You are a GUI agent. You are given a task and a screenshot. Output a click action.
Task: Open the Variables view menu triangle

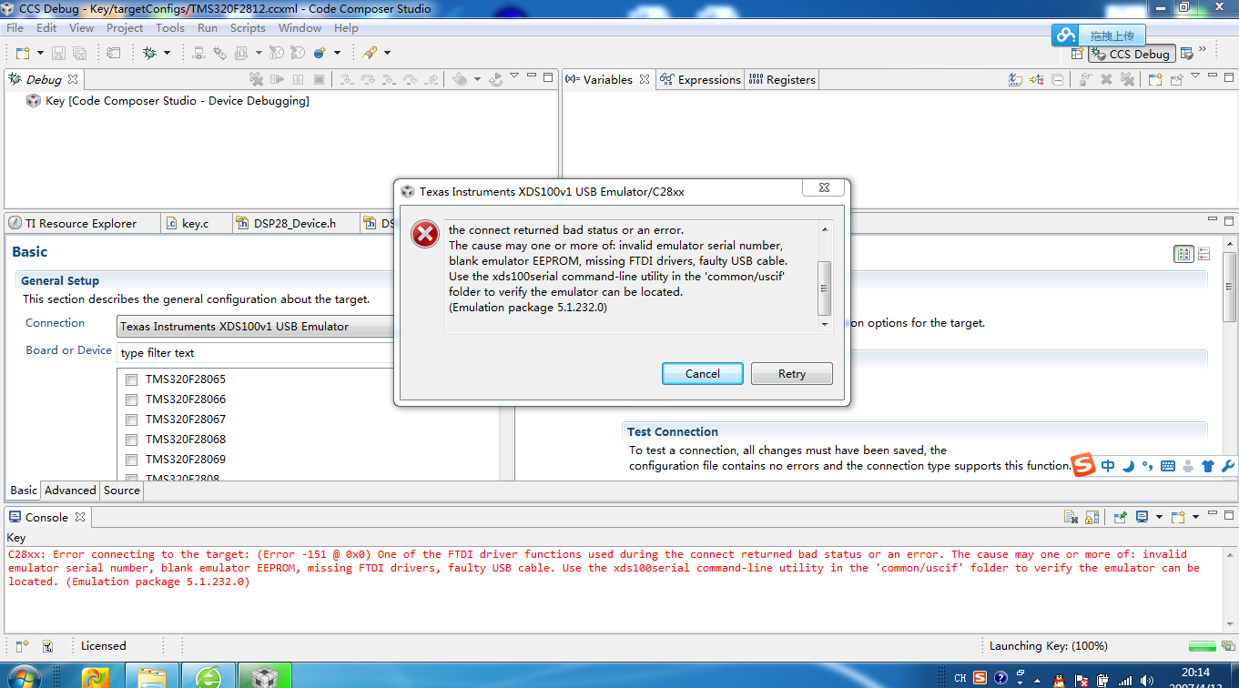pyautogui.click(x=1195, y=77)
